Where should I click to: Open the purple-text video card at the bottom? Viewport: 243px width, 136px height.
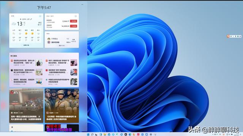coord(62,128)
